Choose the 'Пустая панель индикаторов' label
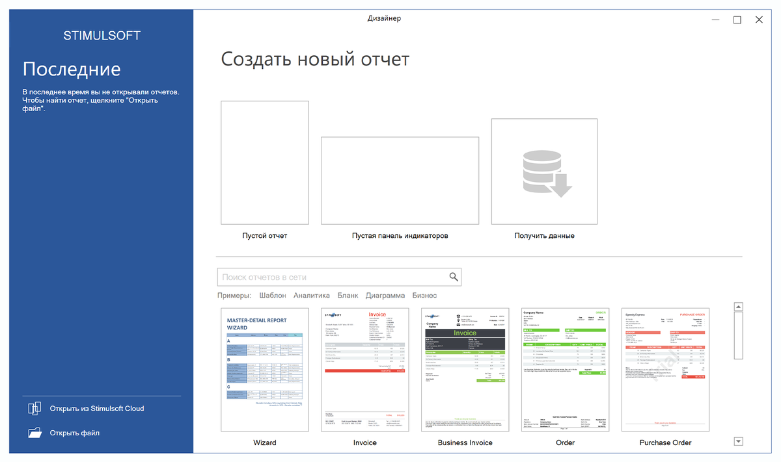This screenshot has height=462, width=781. pos(400,235)
